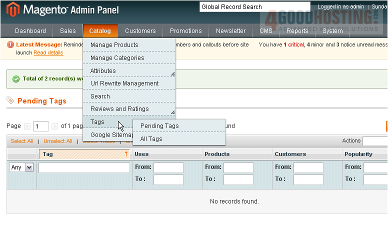Click the Uses From input field
This screenshot has height=225, width=388.
[168, 167]
